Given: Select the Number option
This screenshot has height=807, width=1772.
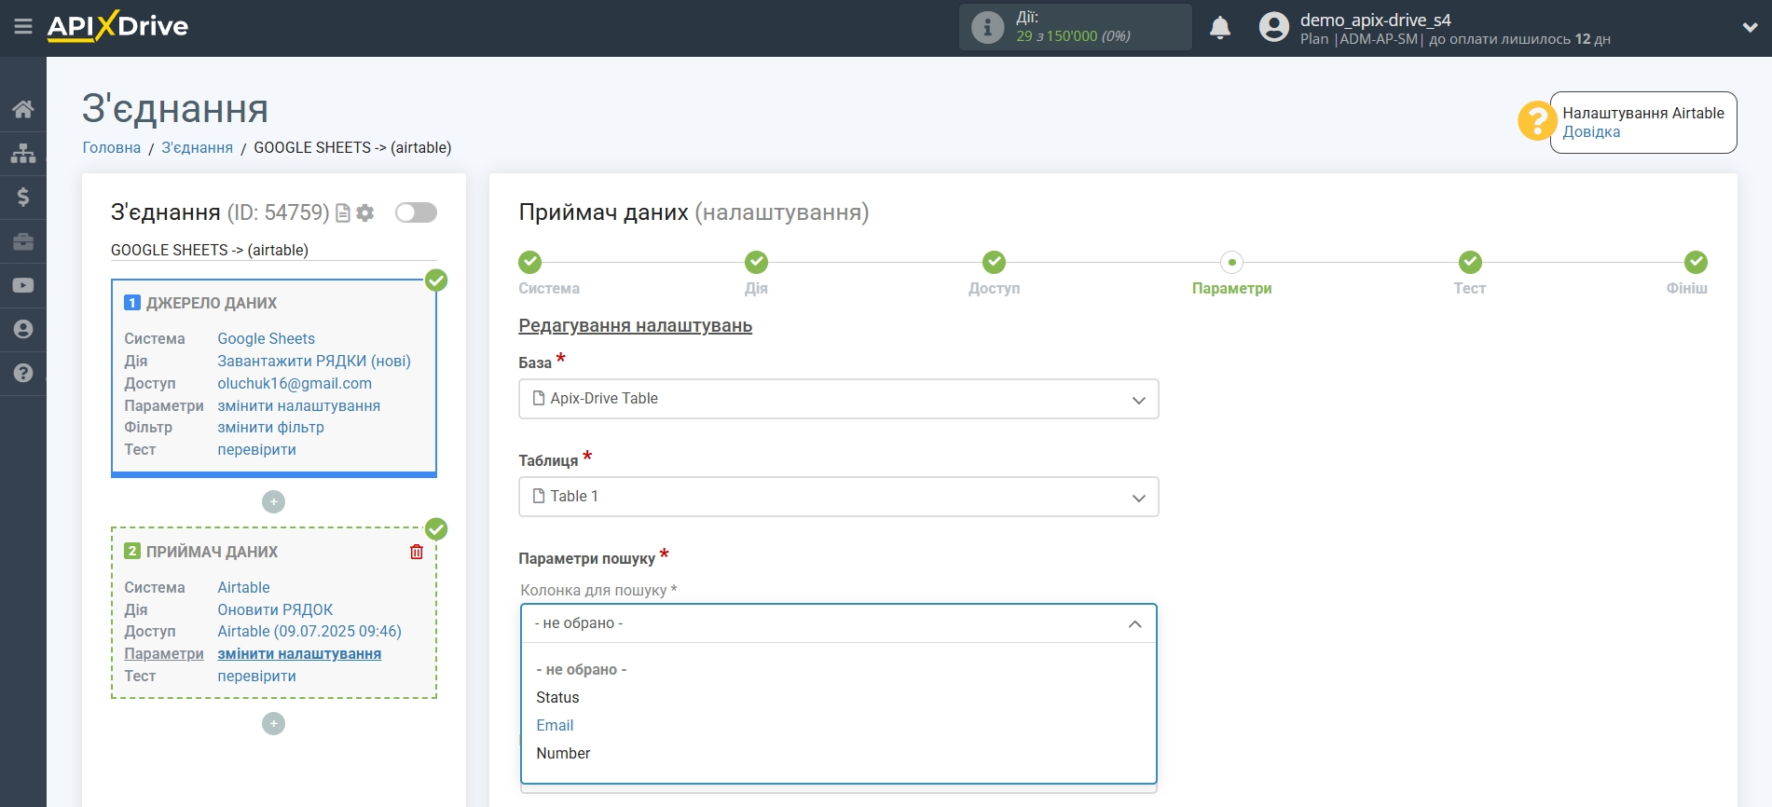Looking at the screenshot, I should [x=838, y=754].
